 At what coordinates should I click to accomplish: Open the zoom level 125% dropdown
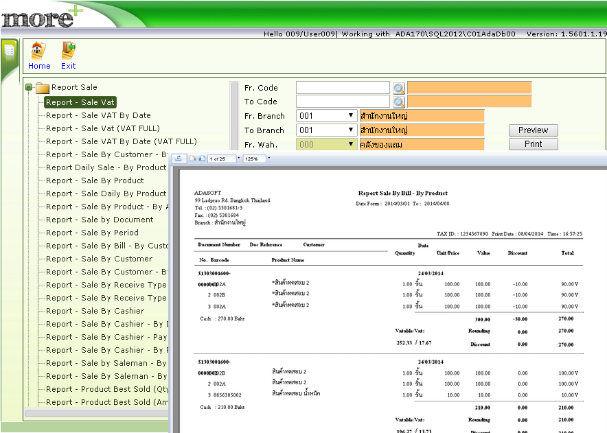click(x=269, y=159)
